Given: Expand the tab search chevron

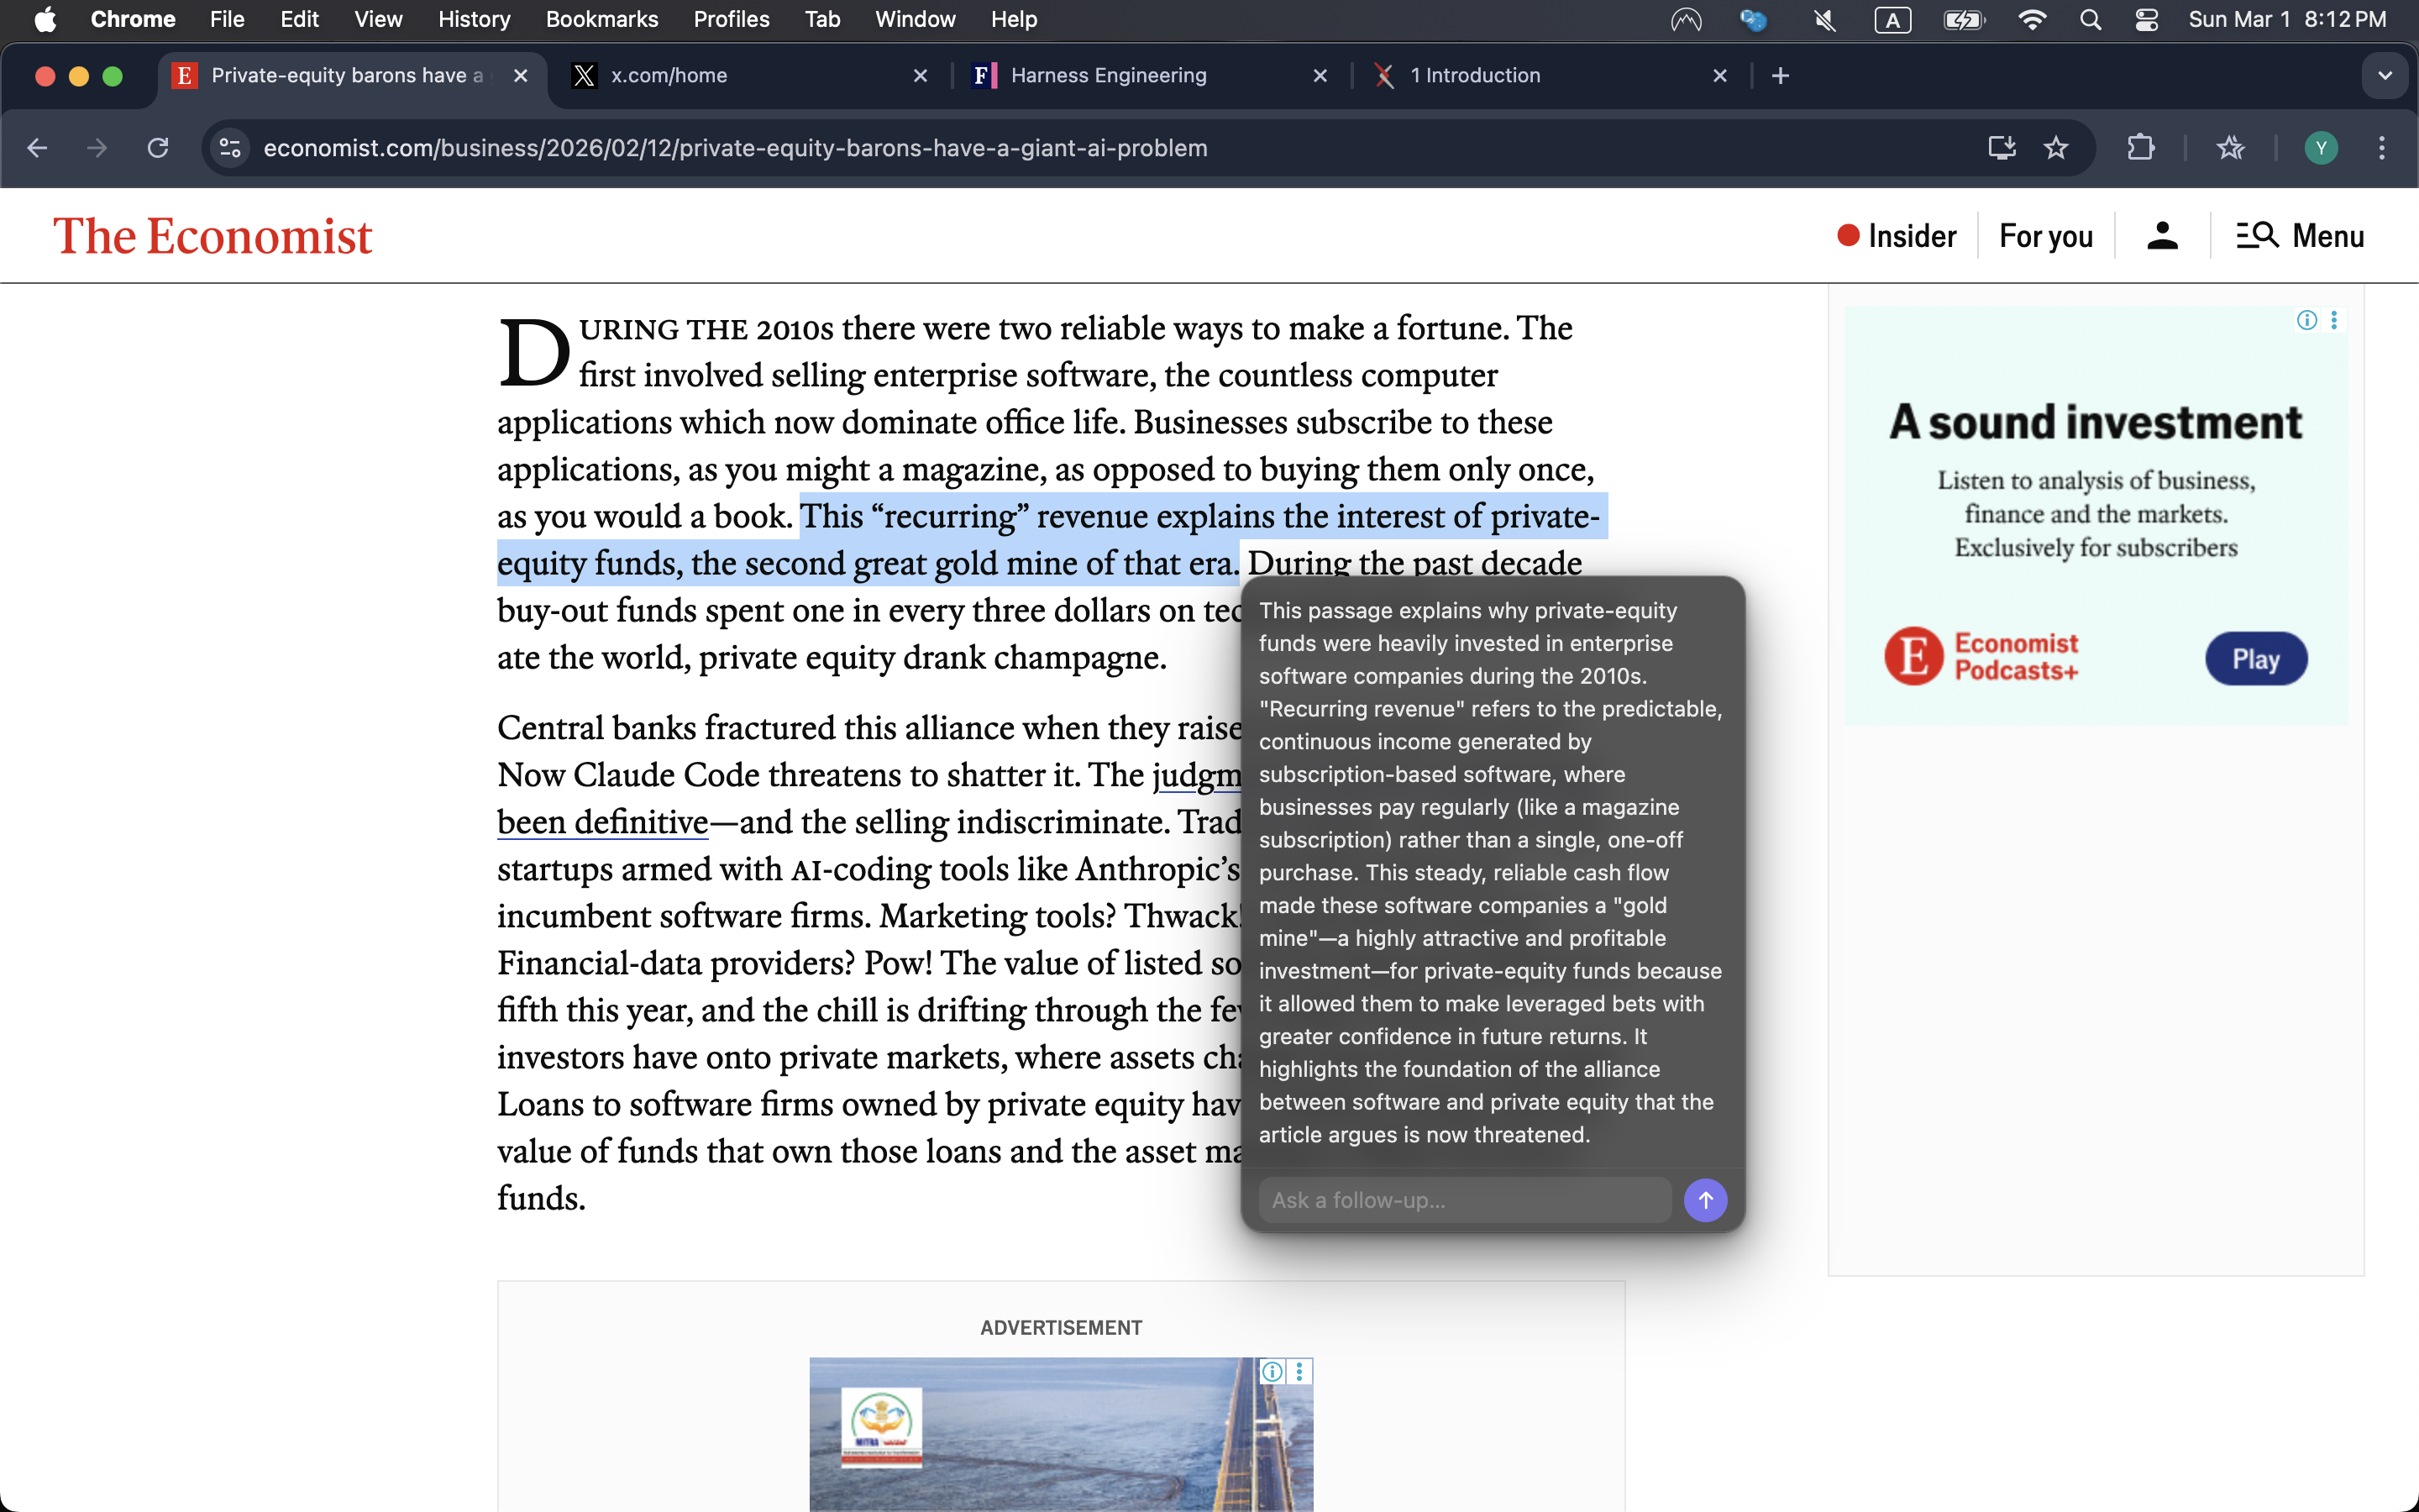Looking at the screenshot, I should pyautogui.click(x=2385, y=75).
